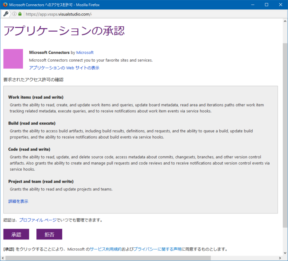Click 'Grants the ability to read and update projects' text
Viewport: 288px width, 261px height.
[x=61, y=189]
